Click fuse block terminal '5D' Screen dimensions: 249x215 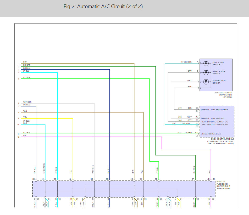click(34, 179)
